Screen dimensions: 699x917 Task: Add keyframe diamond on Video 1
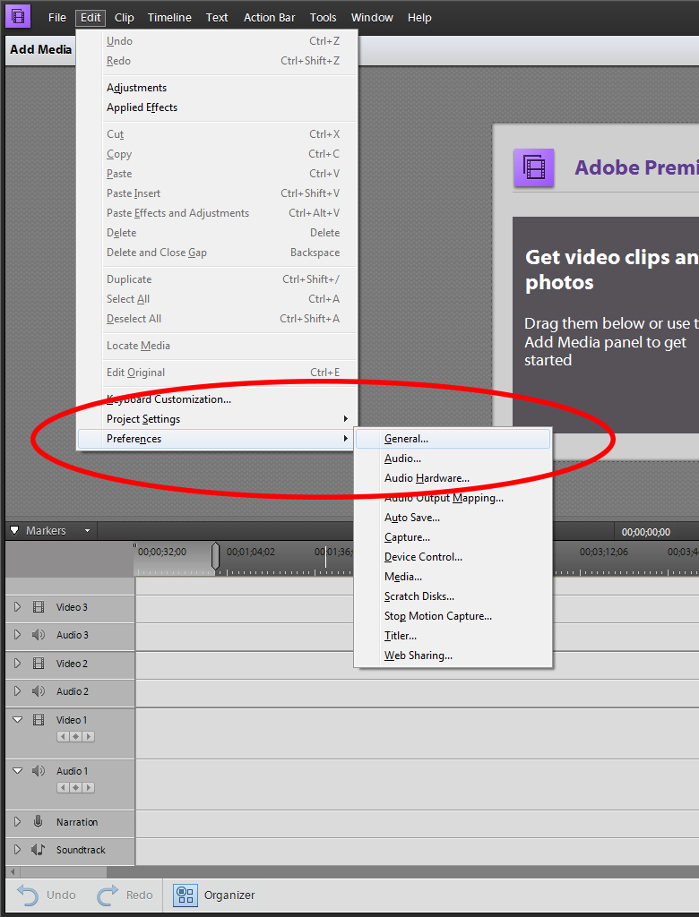point(75,737)
